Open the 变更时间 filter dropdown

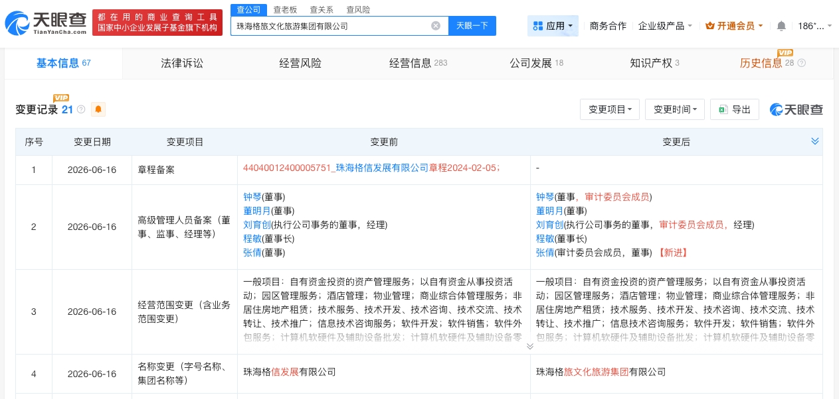click(x=675, y=109)
